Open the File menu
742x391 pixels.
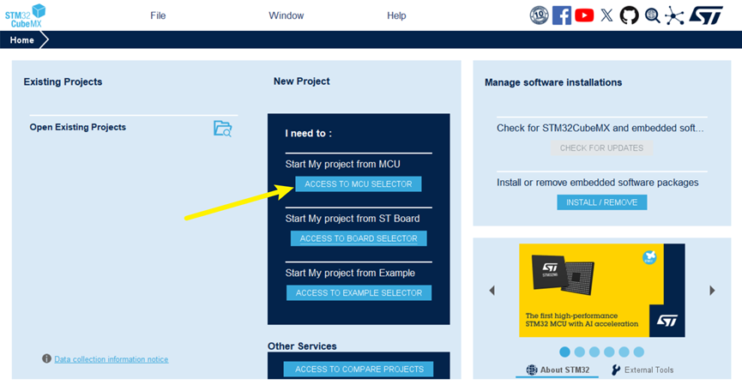158,15
